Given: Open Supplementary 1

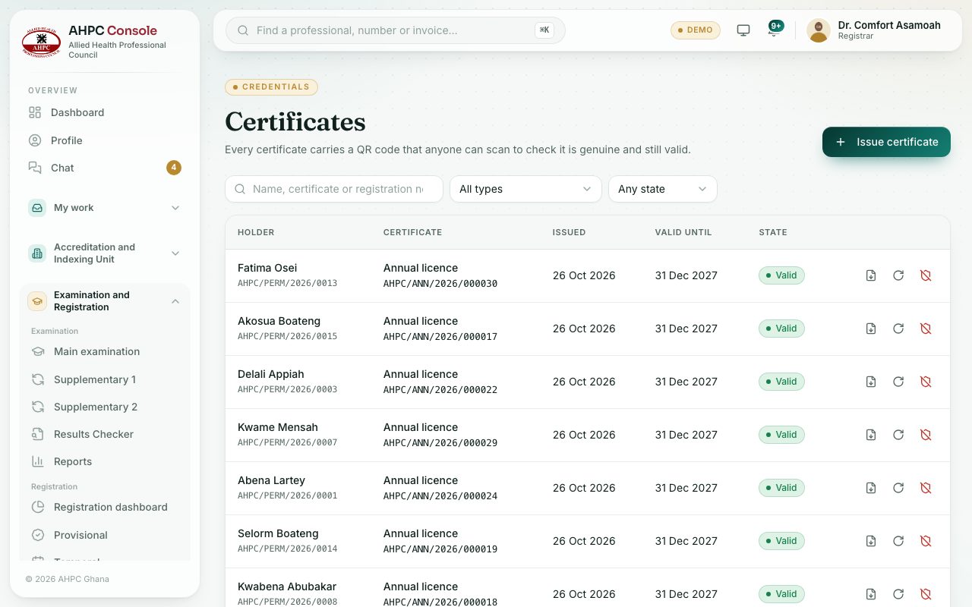Looking at the screenshot, I should (105, 379).
